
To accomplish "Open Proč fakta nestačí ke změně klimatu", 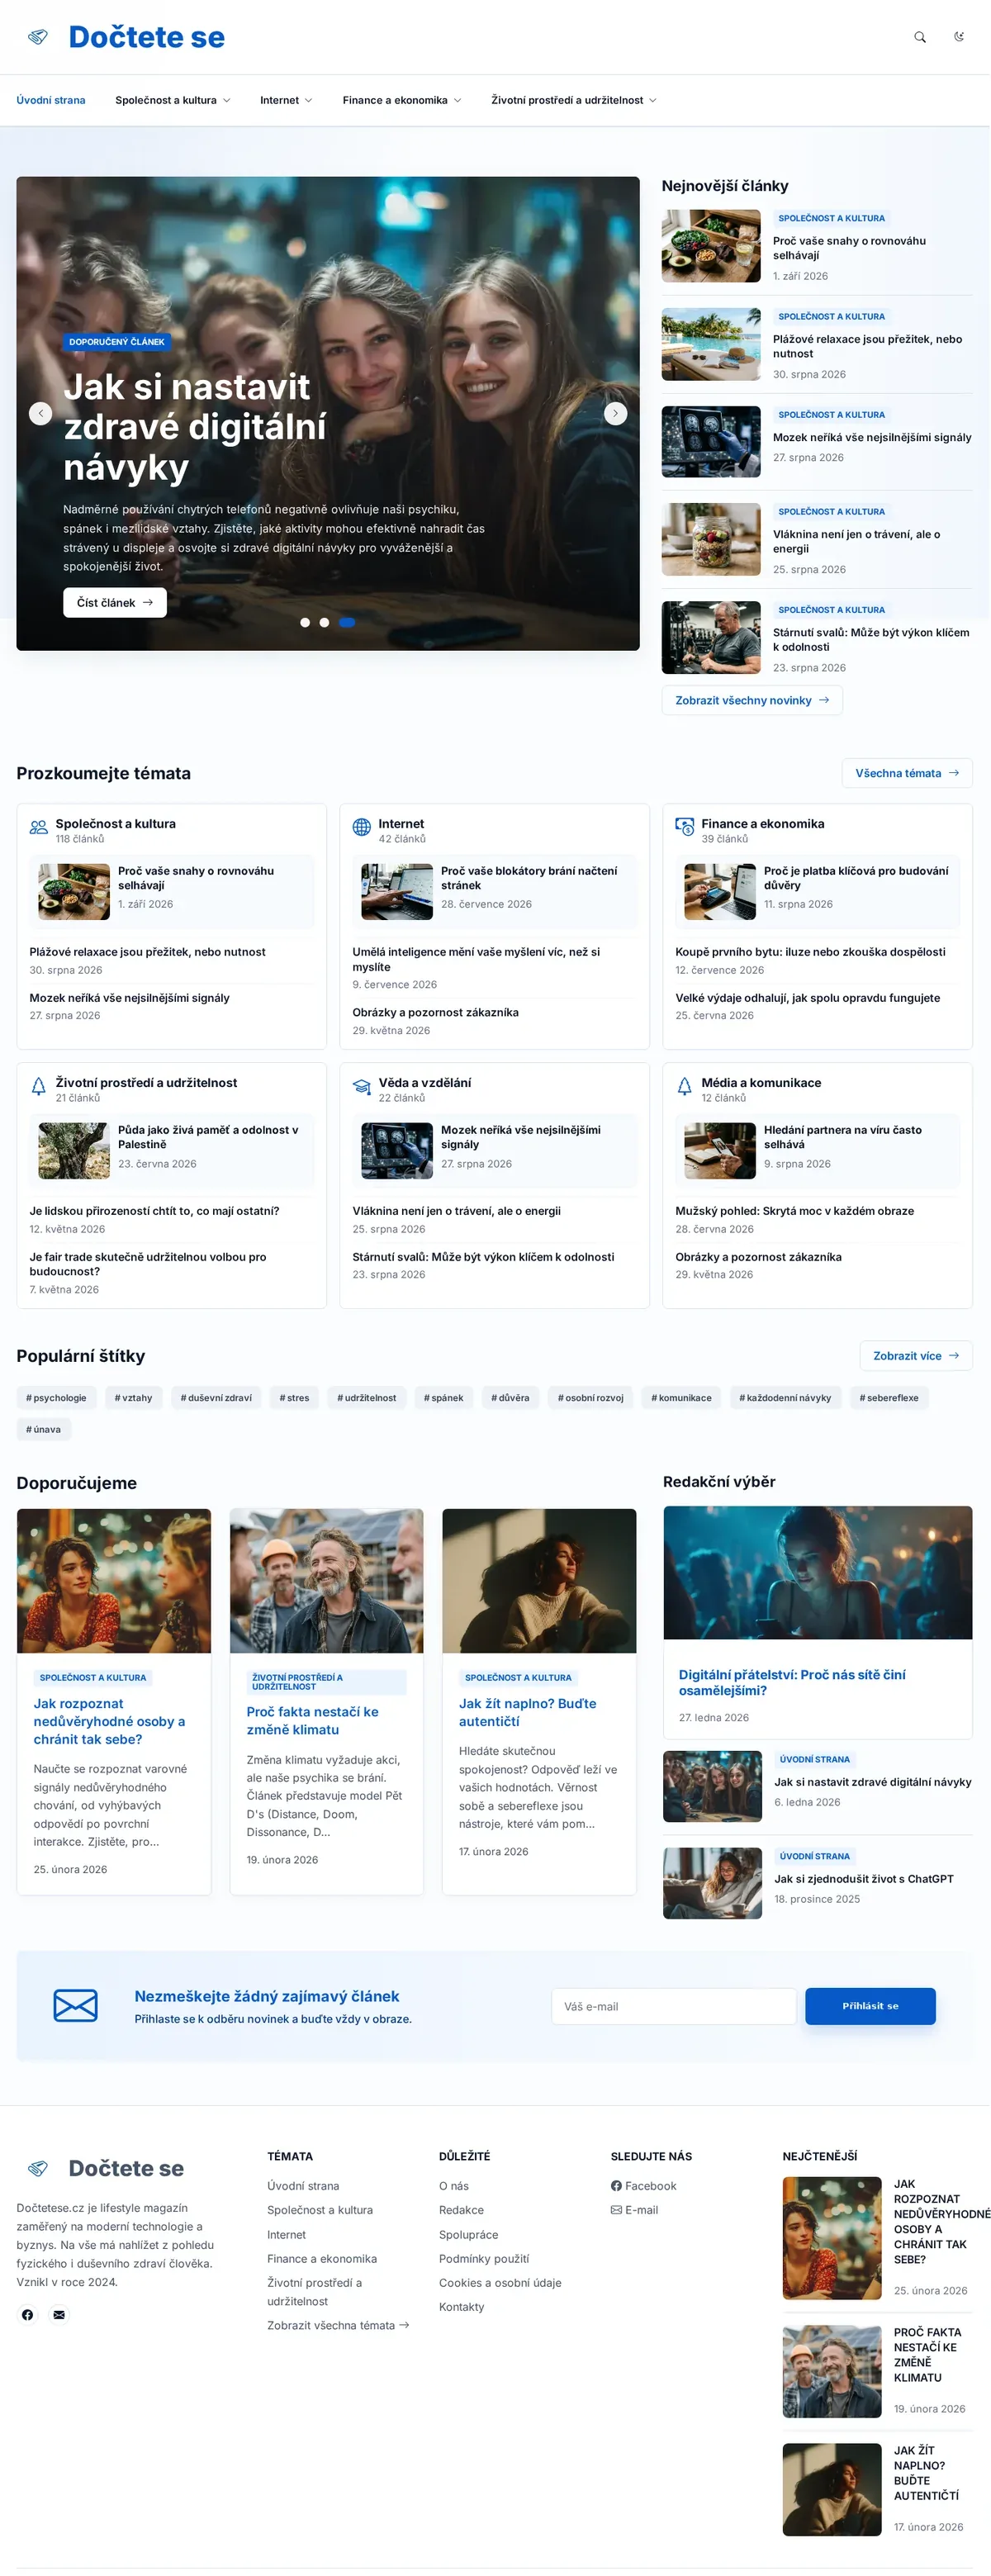I will coord(312,1720).
